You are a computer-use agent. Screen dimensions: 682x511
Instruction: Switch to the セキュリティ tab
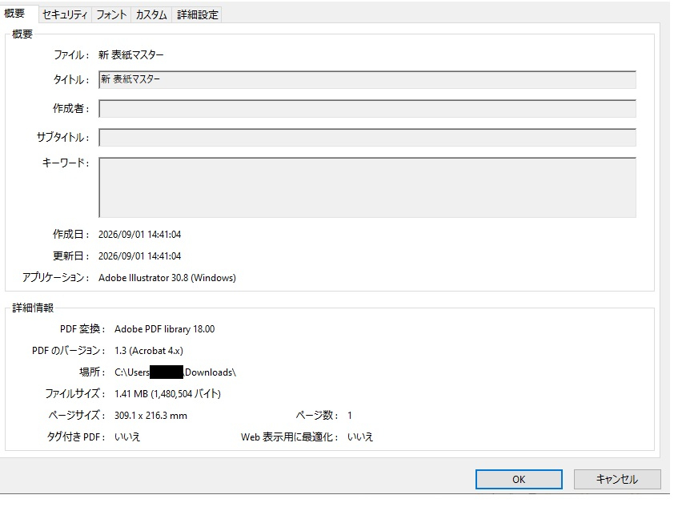65,14
